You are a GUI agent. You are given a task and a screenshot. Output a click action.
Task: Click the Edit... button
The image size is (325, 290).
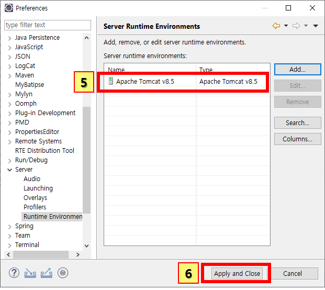(x=298, y=86)
